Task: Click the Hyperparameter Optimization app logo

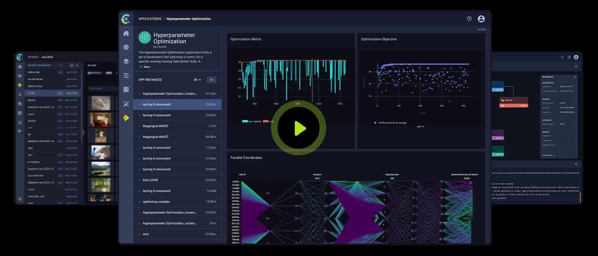Action: 145,38
